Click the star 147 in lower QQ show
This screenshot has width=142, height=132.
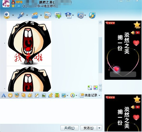[x=137, y=99]
